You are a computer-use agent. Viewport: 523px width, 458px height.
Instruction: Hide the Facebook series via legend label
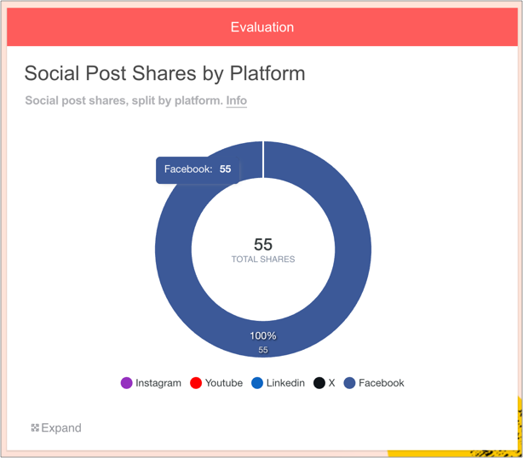coord(381,383)
